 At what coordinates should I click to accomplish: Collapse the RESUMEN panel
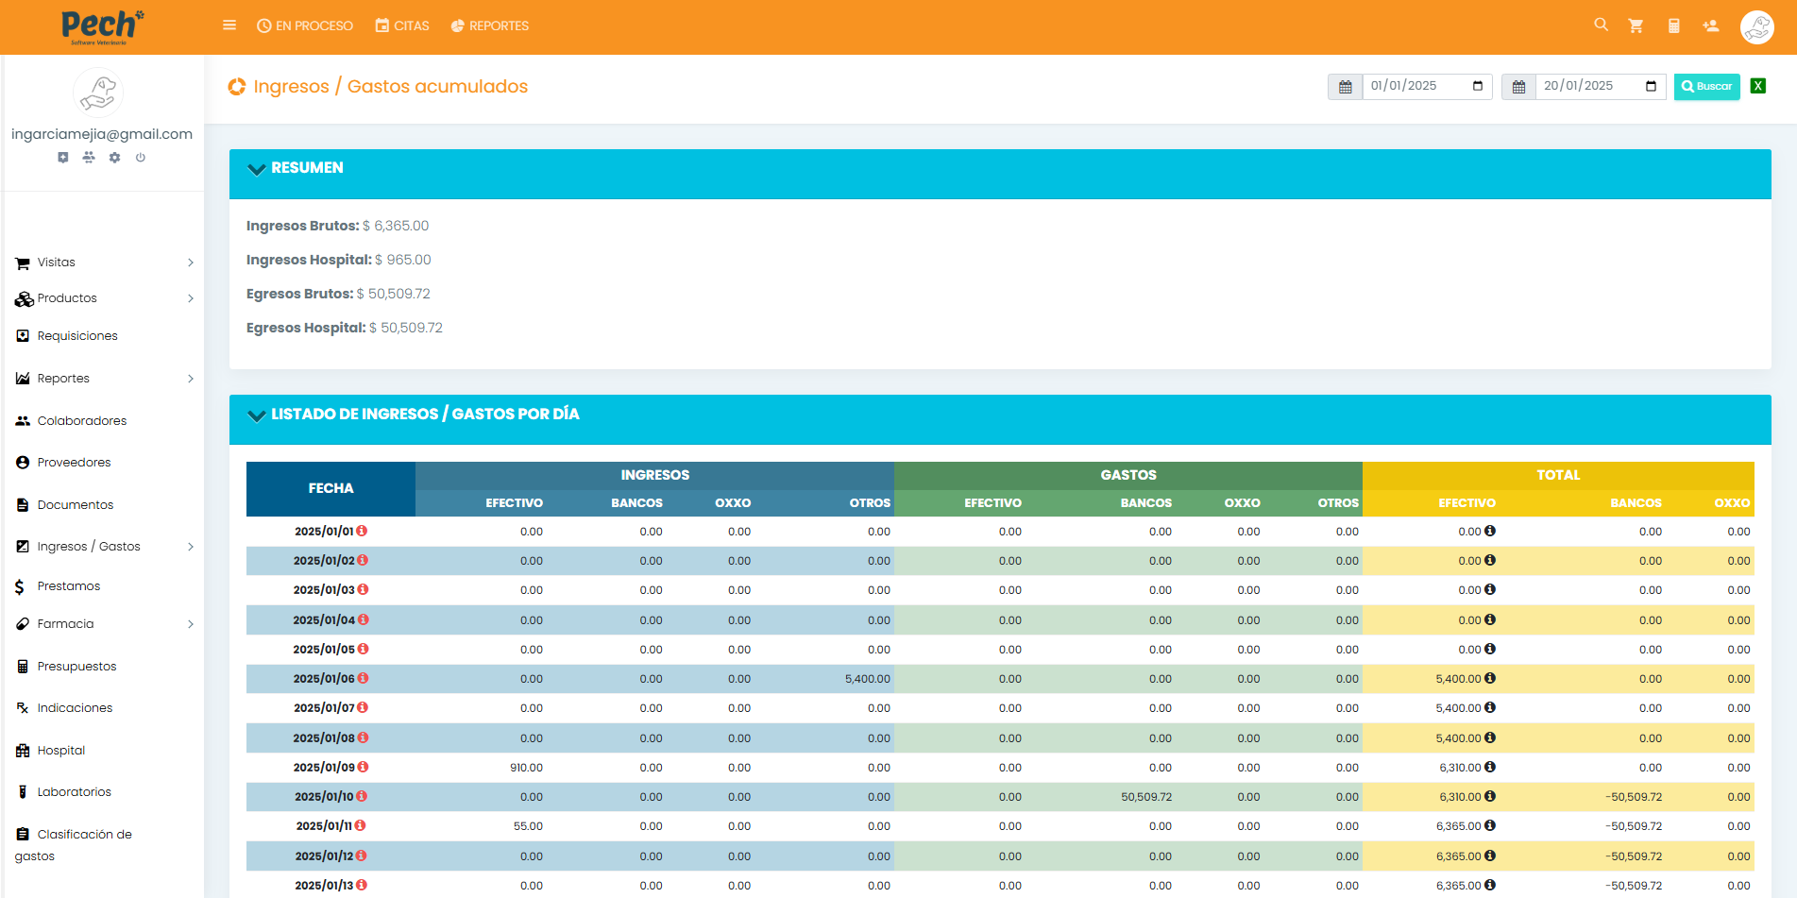(x=256, y=169)
